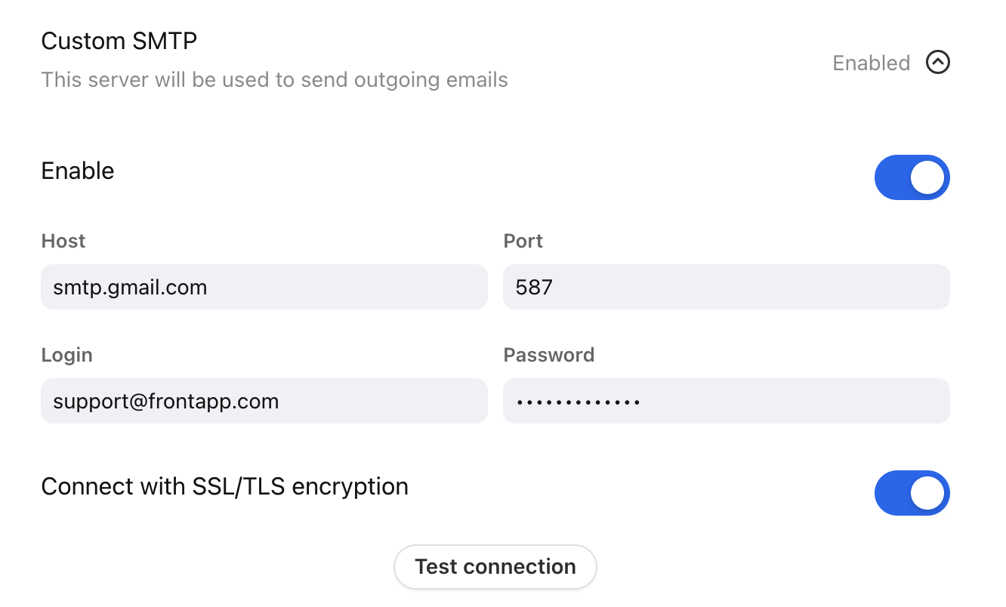Click the password dots in the Password box

(579, 402)
